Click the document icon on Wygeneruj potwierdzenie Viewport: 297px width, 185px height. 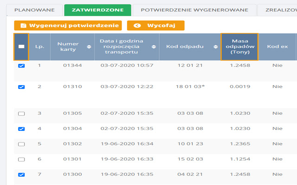[x=24, y=25]
